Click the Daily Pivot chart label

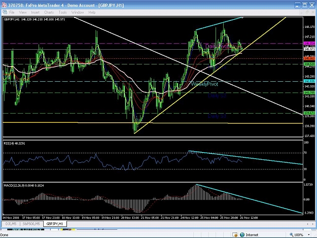tap(217, 46)
